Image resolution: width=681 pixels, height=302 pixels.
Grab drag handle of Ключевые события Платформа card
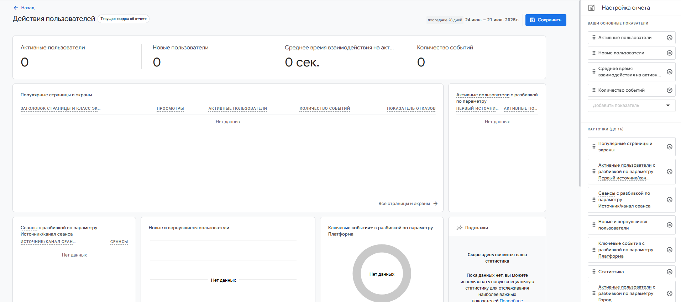coord(594,250)
